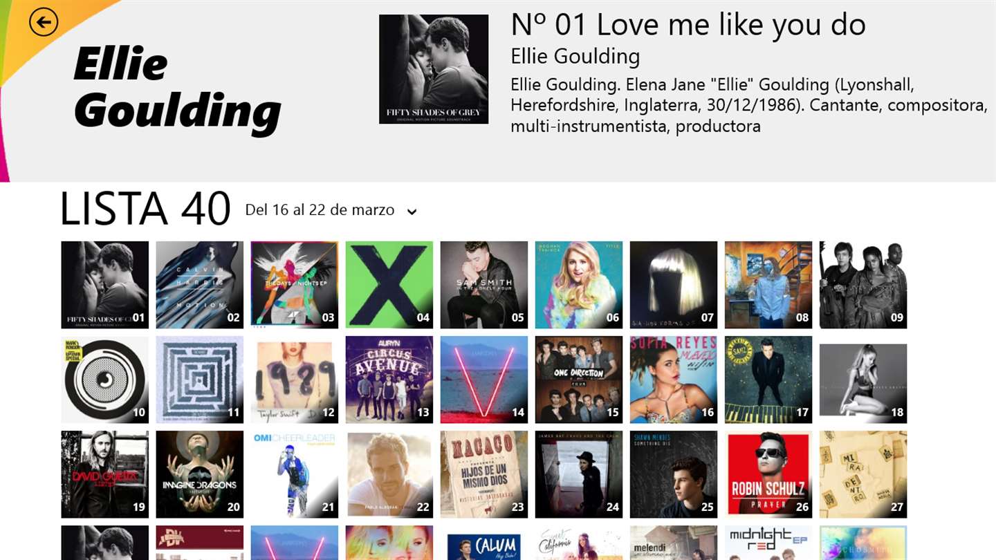This screenshot has height=560, width=996.
Task: Open the Fifty Shades of Grey header cover
Action: (434, 69)
